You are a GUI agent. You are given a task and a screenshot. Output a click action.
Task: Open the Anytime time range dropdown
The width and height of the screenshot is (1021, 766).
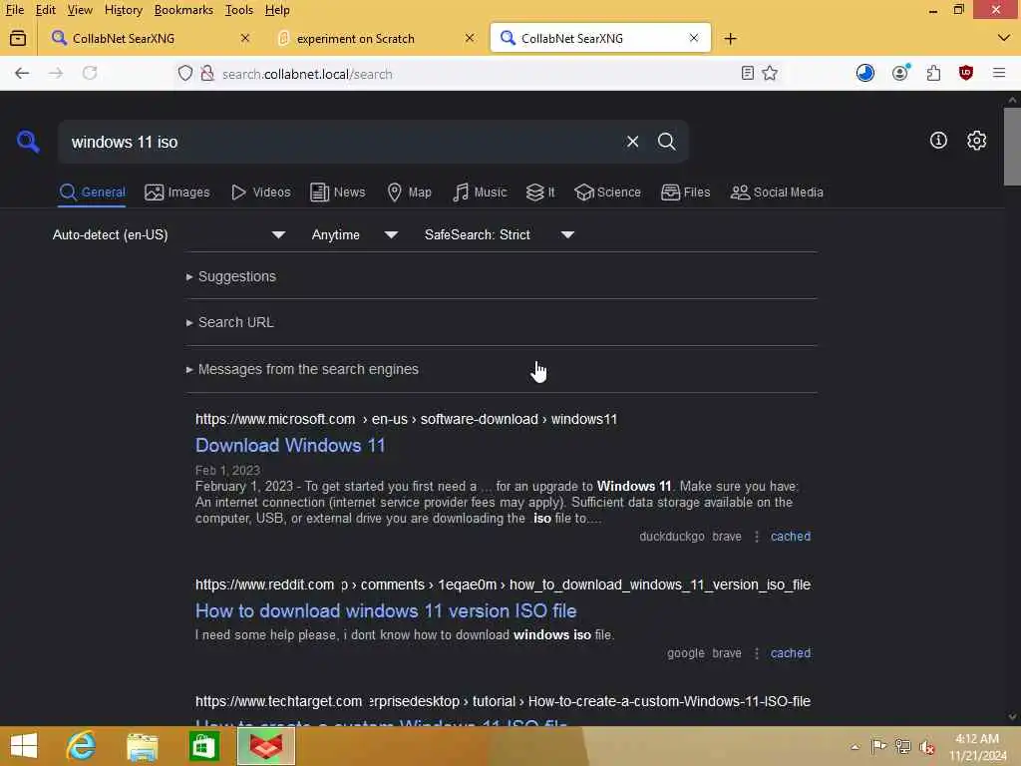pos(355,234)
